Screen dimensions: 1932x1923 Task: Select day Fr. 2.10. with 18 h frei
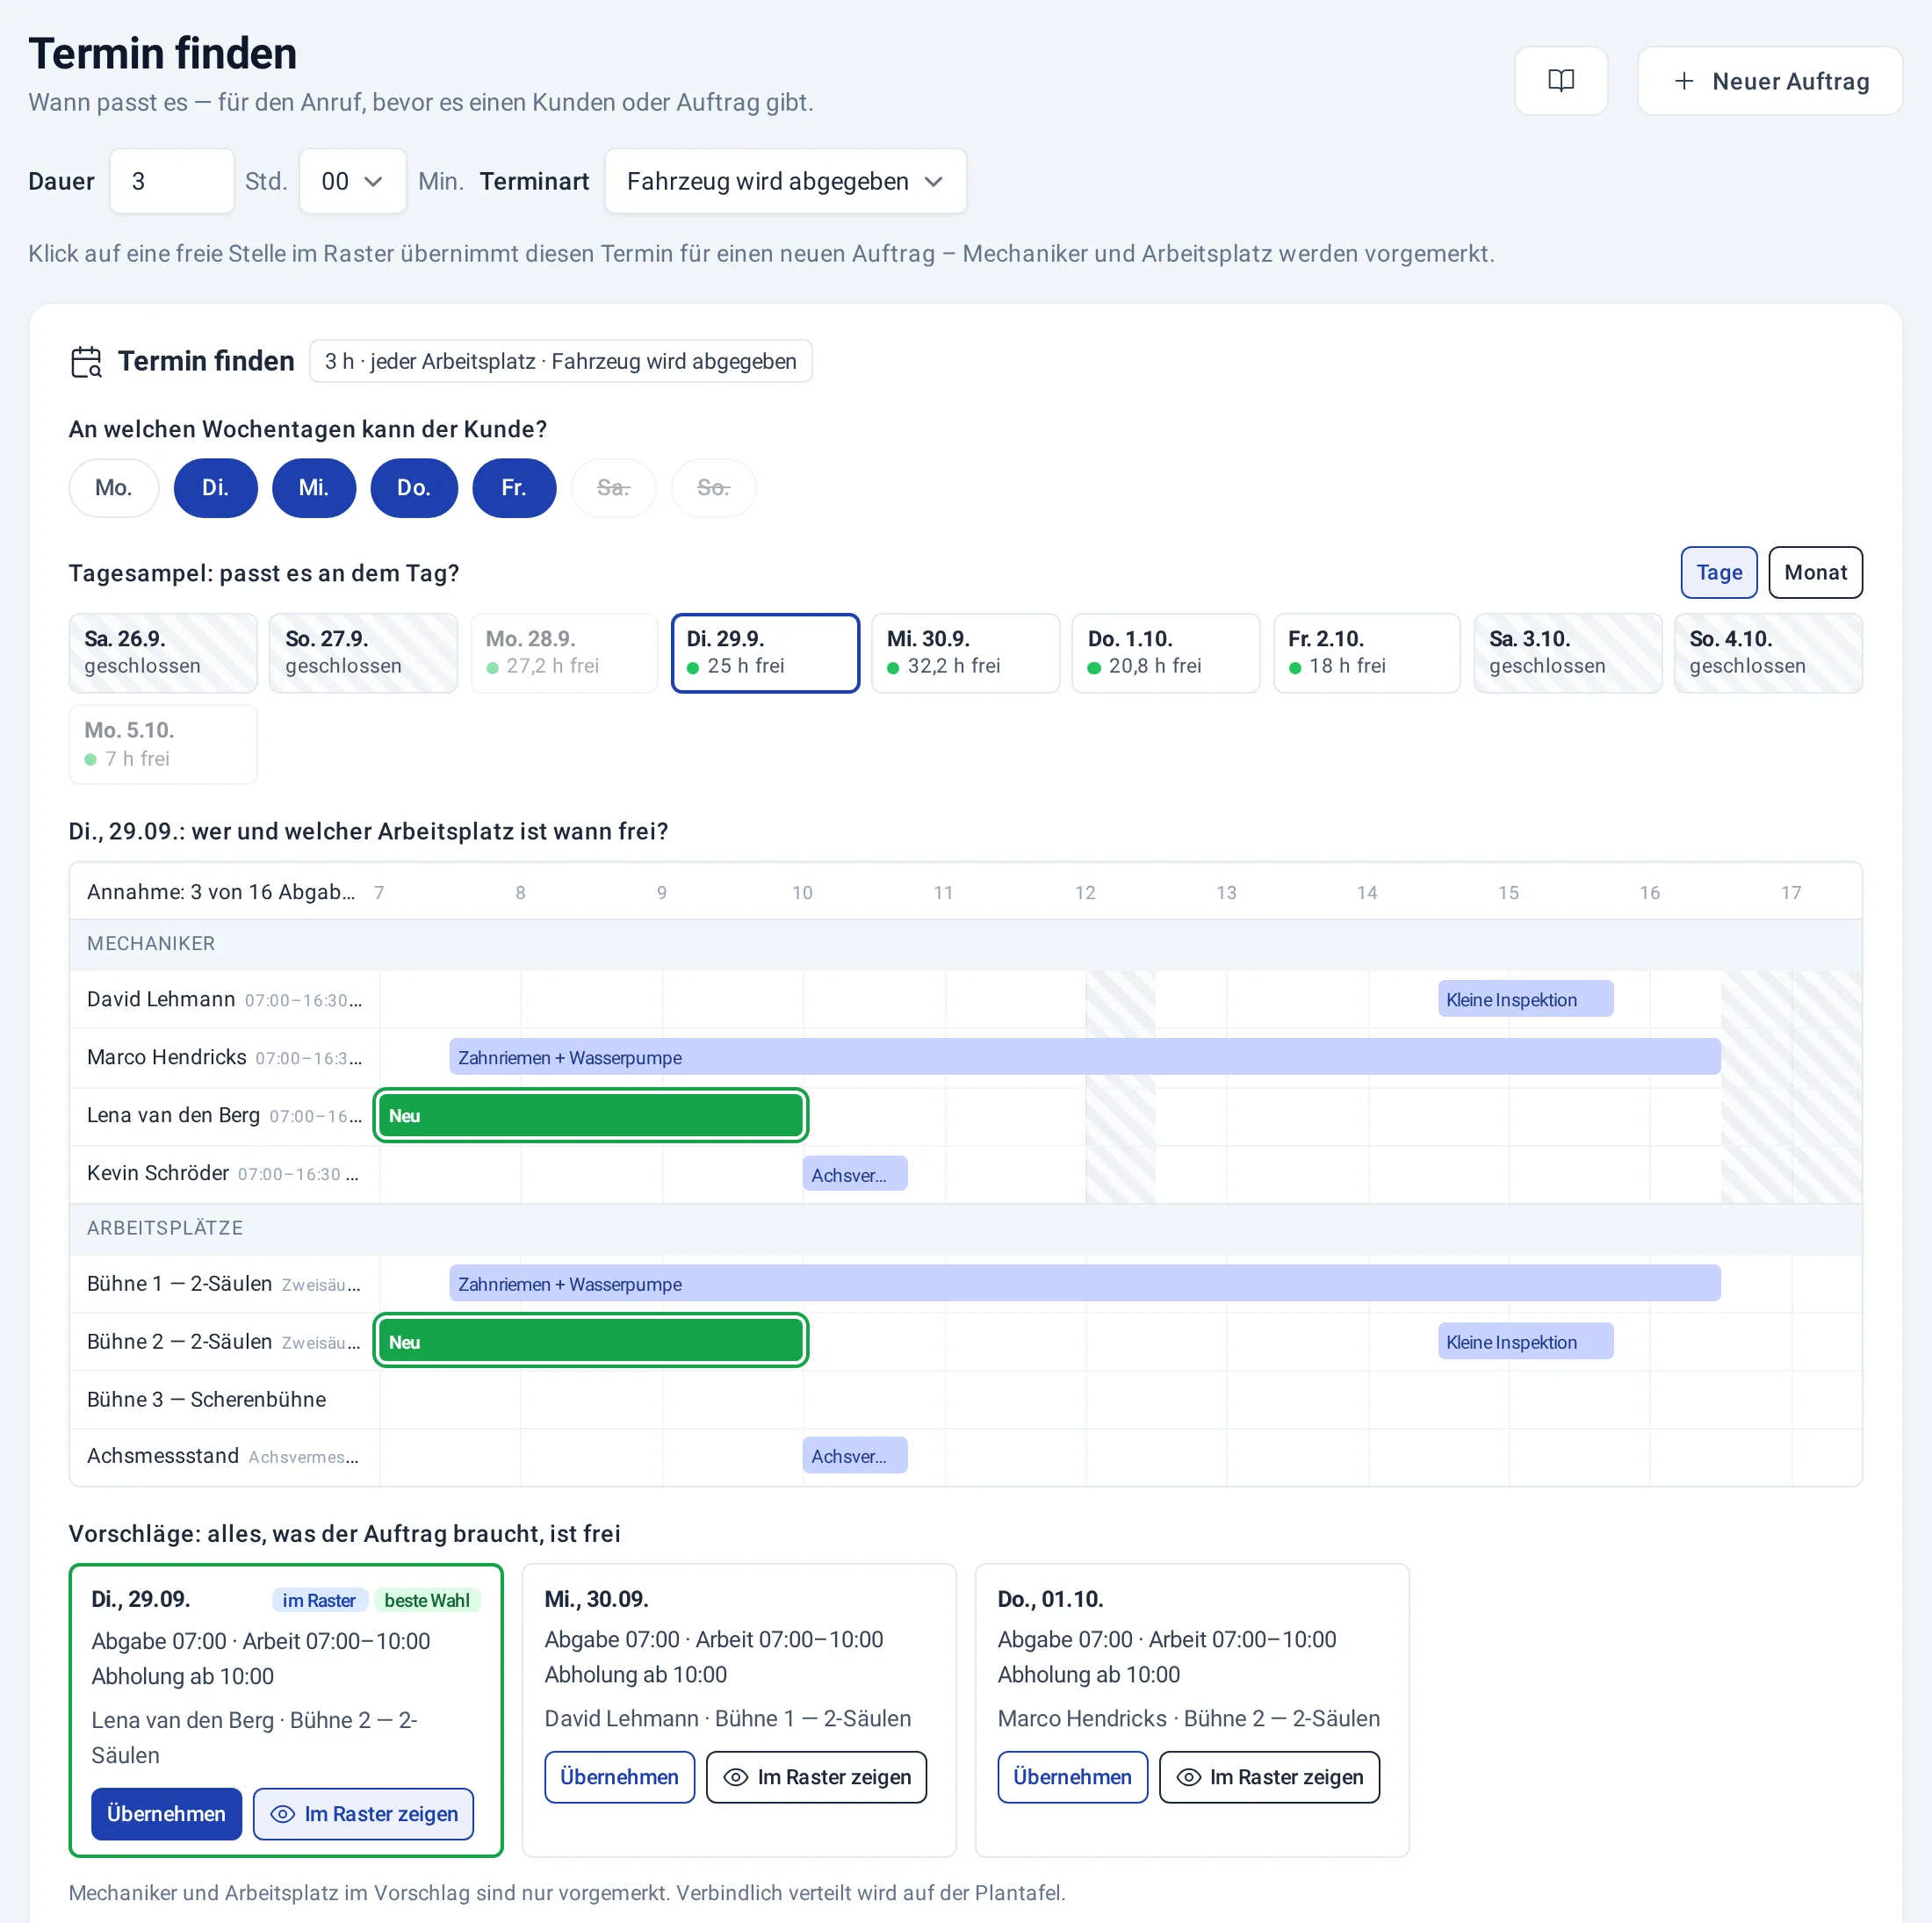[x=1367, y=653]
